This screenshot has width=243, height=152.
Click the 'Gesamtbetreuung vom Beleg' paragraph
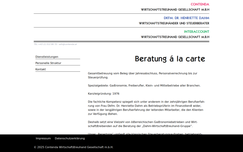click(x=143, y=75)
